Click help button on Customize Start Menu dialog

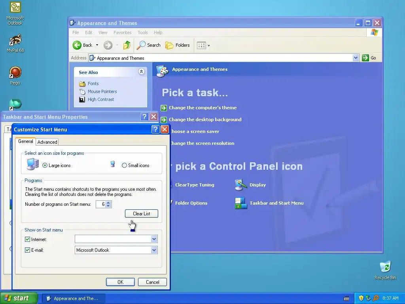point(155,129)
